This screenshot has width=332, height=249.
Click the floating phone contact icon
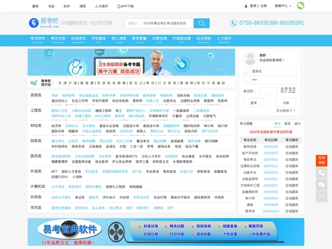point(321,172)
